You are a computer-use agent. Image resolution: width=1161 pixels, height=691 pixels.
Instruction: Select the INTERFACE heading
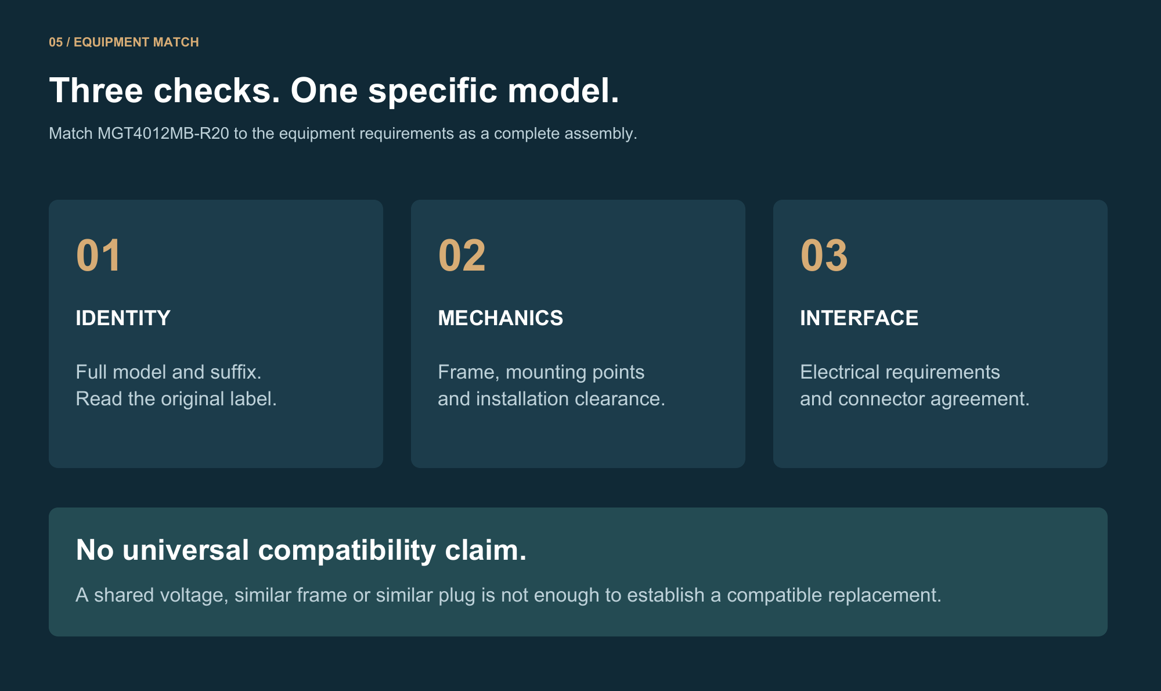[859, 318]
